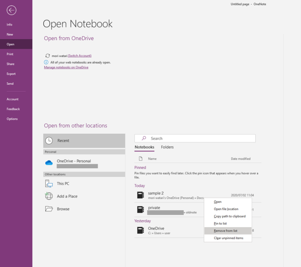Click the file type column header icon

[141, 158]
